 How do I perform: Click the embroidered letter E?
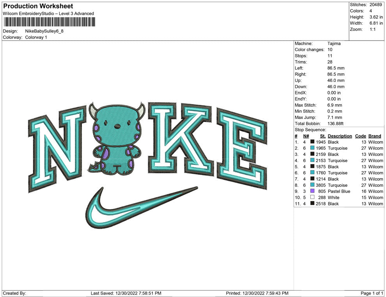pos(242,149)
